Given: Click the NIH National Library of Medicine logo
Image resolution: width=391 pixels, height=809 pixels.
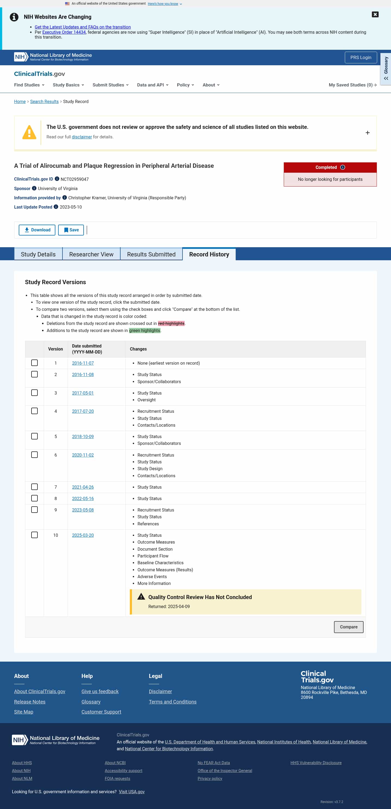Looking at the screenshot, I should [x=53, y=57].
